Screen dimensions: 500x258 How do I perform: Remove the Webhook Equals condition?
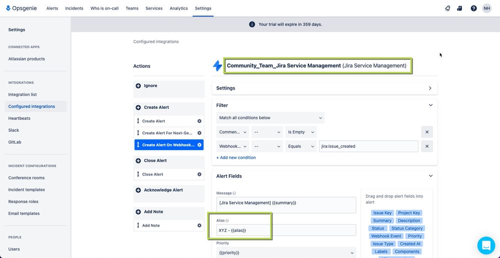427,146
